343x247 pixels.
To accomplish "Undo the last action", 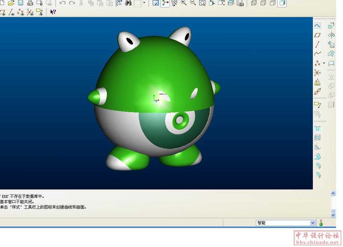I will [63, 3].
